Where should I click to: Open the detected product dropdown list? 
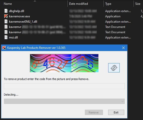pyautogui.click(x=64, y=101)
